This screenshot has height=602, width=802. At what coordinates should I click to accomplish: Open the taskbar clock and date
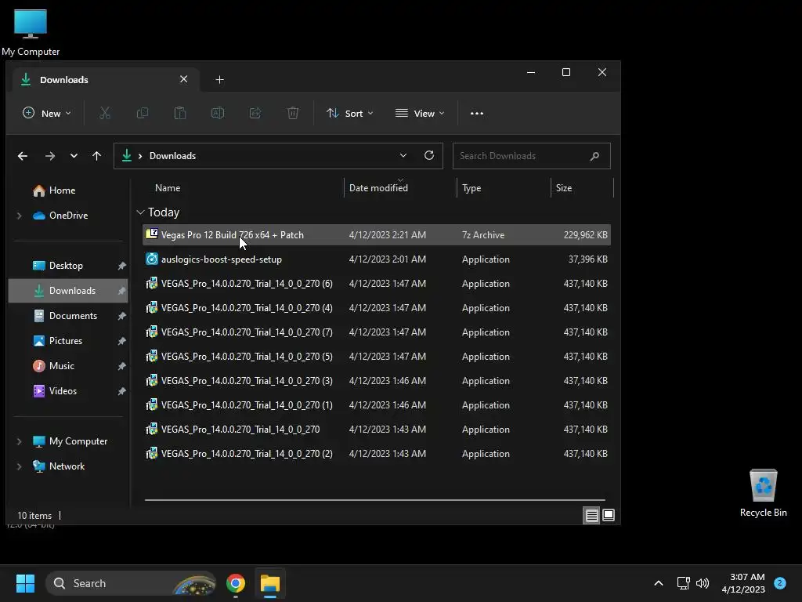[743, 583]
